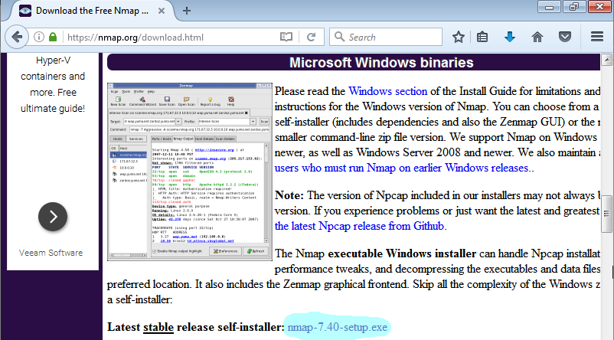Viewport: 614px width, 340px height.
Task: Toggle reader view book icon
Action: coord(286,38)
